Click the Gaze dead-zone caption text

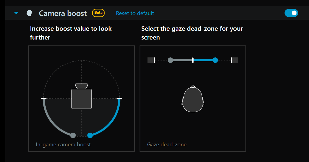(167, 144)
